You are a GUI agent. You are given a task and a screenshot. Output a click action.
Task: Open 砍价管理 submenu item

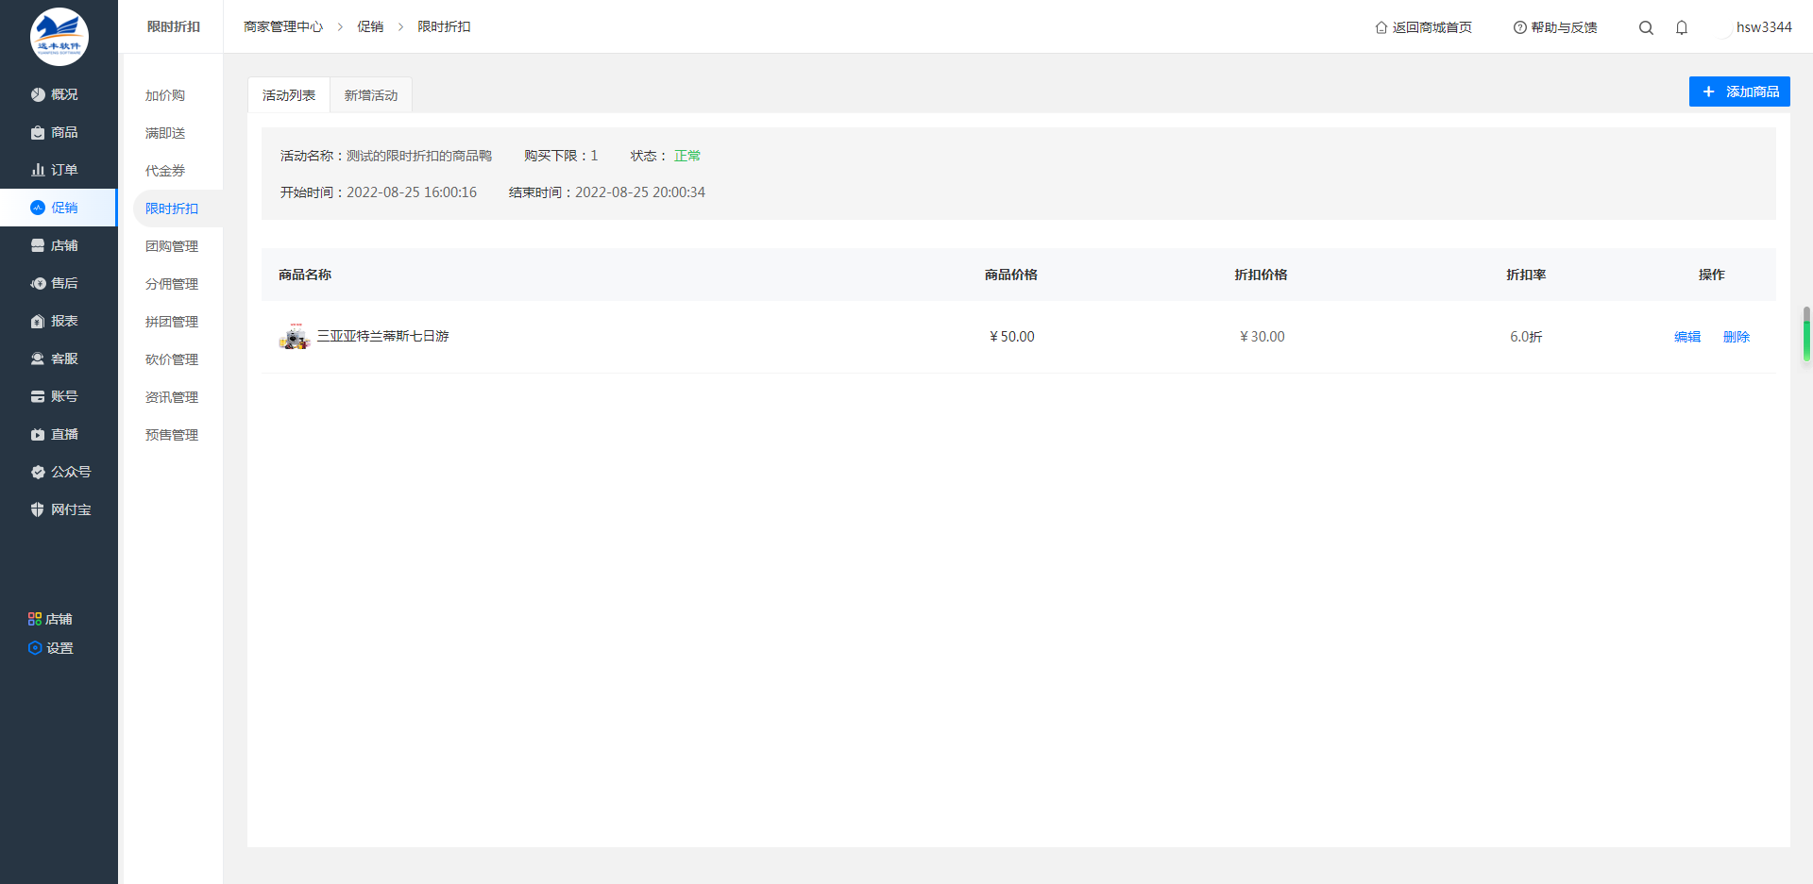172,359
